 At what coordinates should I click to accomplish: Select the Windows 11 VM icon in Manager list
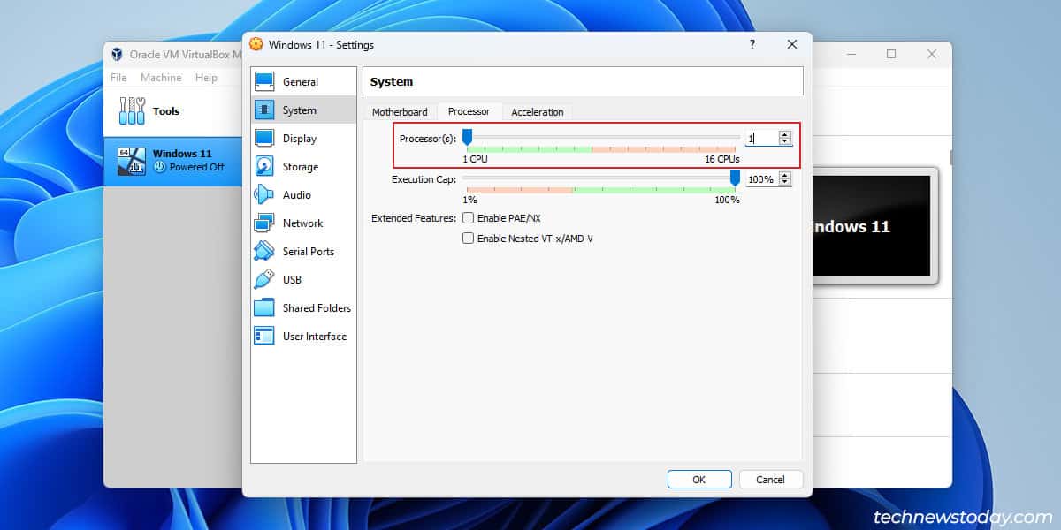(x=131, y=161)
